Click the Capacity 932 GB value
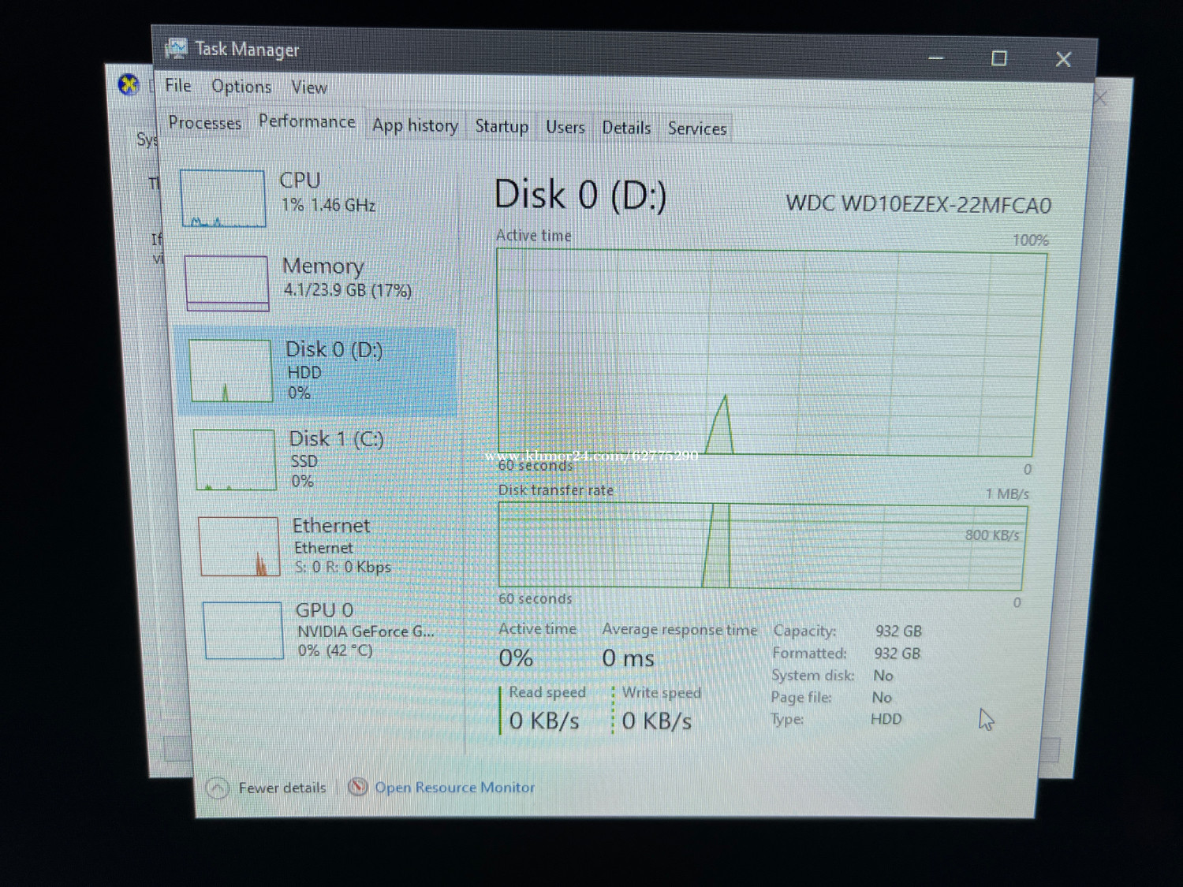The width and height of the screenshot is (1183, 887). (x=898, y=632)
